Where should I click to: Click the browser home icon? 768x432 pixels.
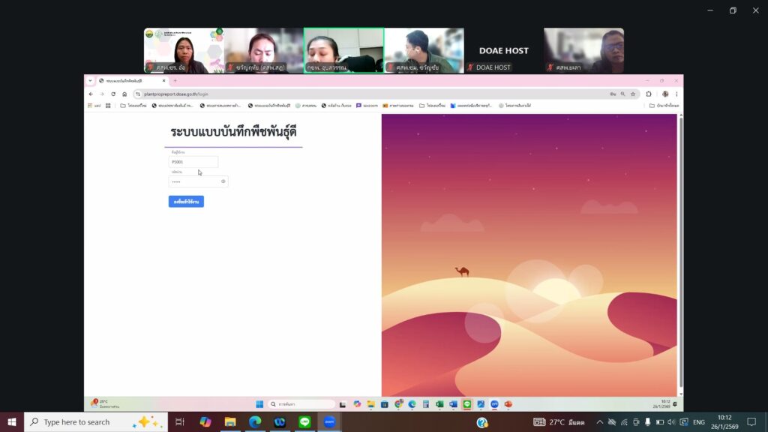pos(124,94)
